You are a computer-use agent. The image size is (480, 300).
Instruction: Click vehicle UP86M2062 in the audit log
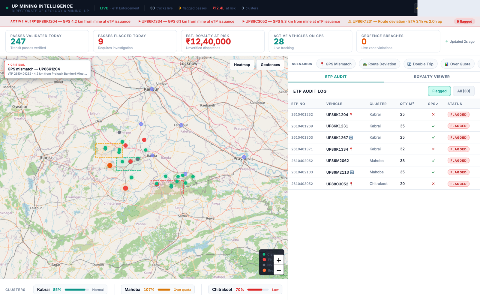tap(337, 161)
